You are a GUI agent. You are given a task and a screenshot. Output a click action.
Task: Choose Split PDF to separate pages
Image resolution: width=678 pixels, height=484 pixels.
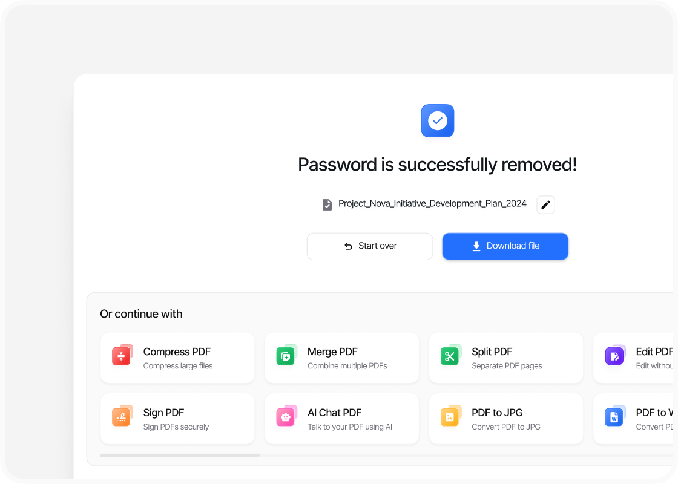click(x=506, y=358)
